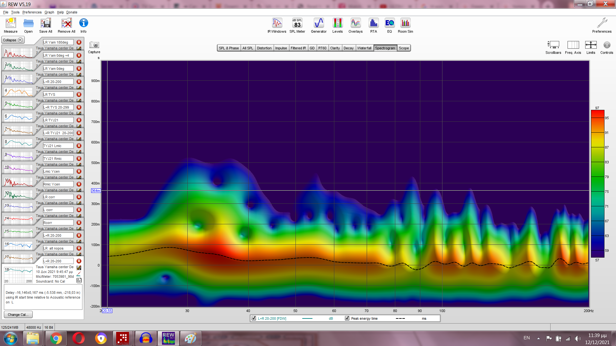The height and width of the screenshot is (346, 616).
Task: Remove the LR Yam 180deg measurement
Action: pos(79,42)
